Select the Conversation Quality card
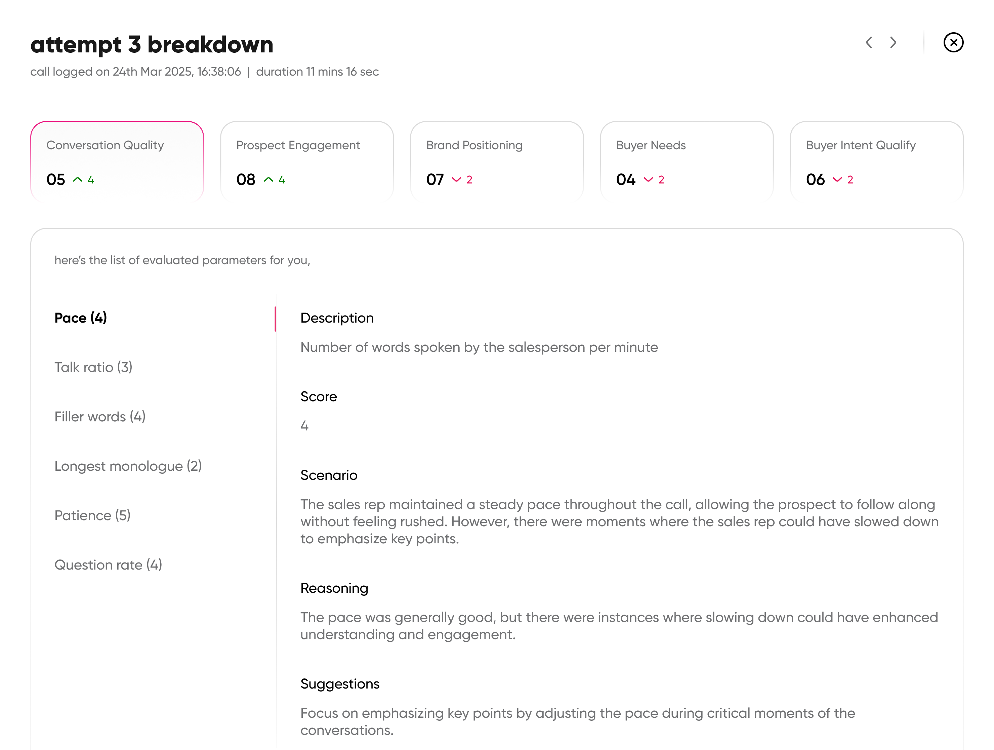 (117, 161)
